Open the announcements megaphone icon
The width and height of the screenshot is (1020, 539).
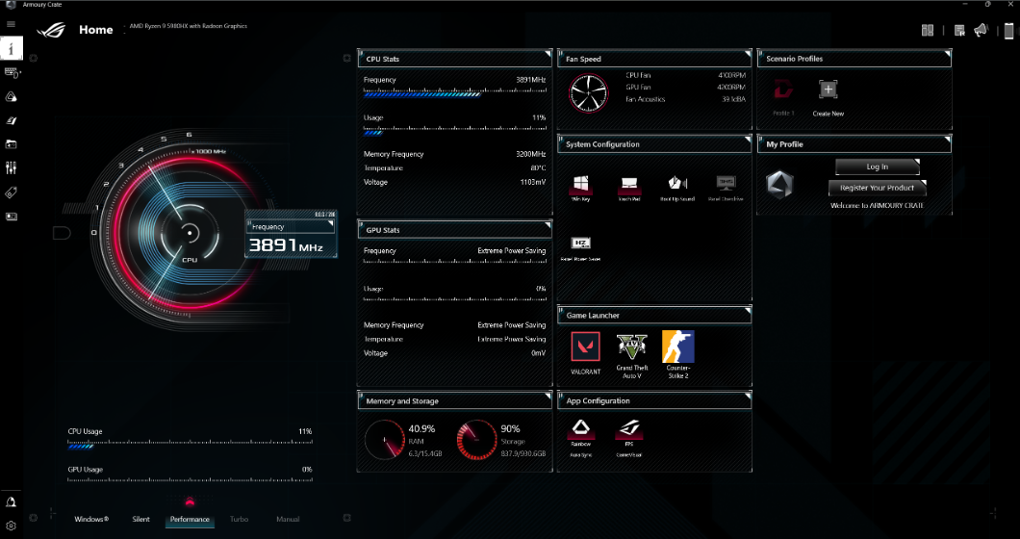pos(981,30)
